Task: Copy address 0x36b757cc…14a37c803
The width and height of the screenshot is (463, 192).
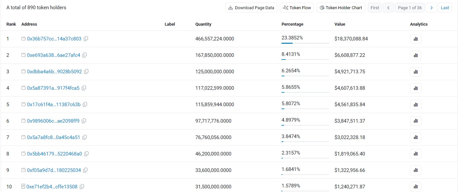Action: (x=86, y=39)
